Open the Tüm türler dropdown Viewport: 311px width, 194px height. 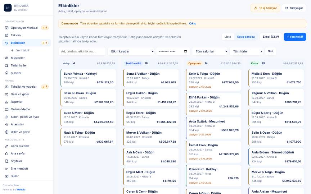(247, 51)
